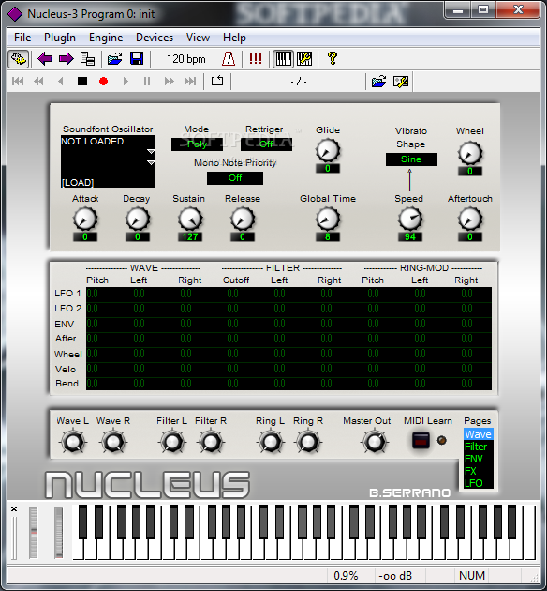Viewport: 547px width, 591px height.
Task: Open the program list icon
Action: [88, 59]
